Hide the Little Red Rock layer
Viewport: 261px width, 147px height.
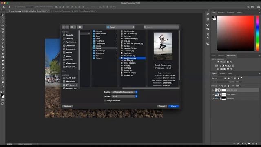click(x=212, y=90)
